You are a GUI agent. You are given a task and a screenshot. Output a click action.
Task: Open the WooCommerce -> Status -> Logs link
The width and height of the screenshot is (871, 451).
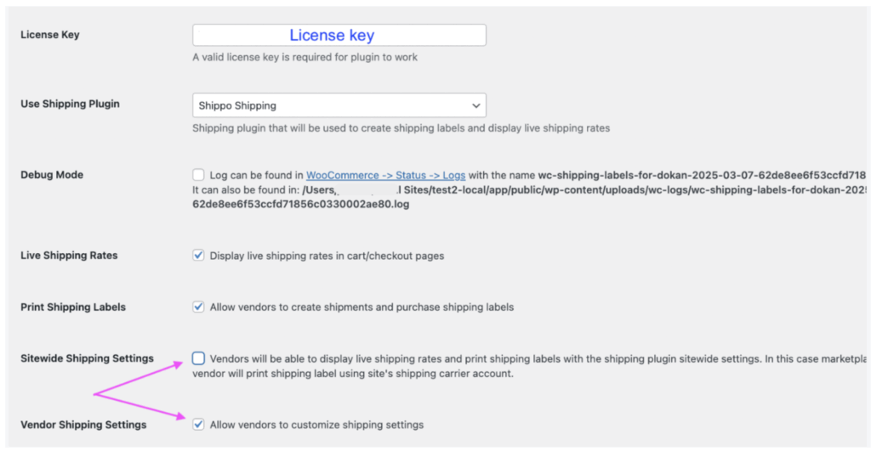pyautogui.click(x=385, y=175)
